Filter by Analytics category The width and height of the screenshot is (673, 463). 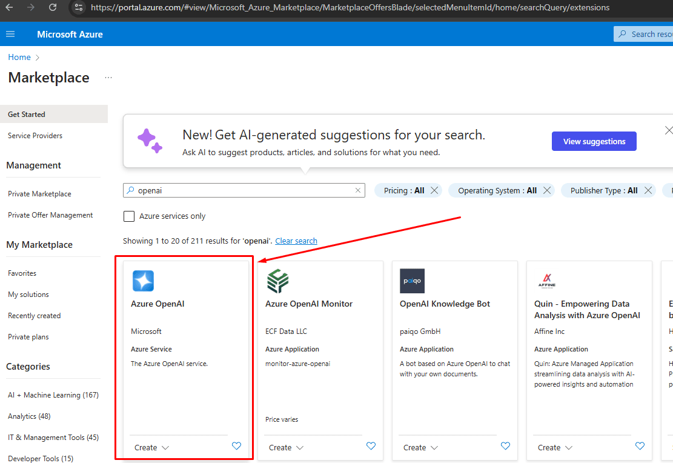pos(29,416)
